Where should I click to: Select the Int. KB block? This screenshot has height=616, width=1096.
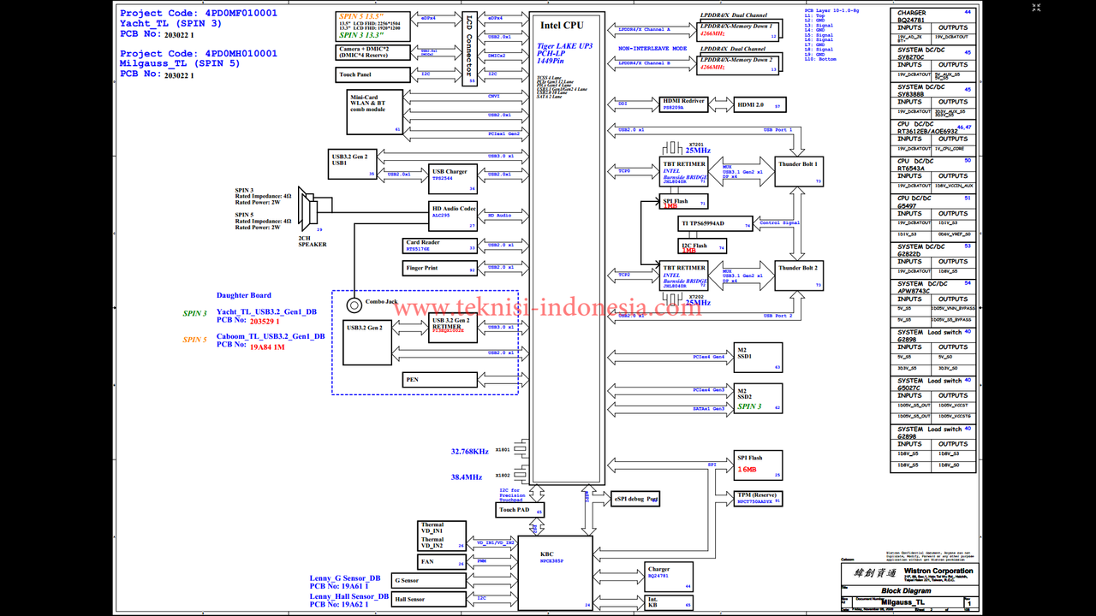pos(669,601)
